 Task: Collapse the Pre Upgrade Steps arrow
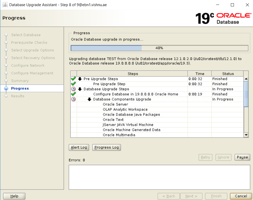tap(80, 79)
